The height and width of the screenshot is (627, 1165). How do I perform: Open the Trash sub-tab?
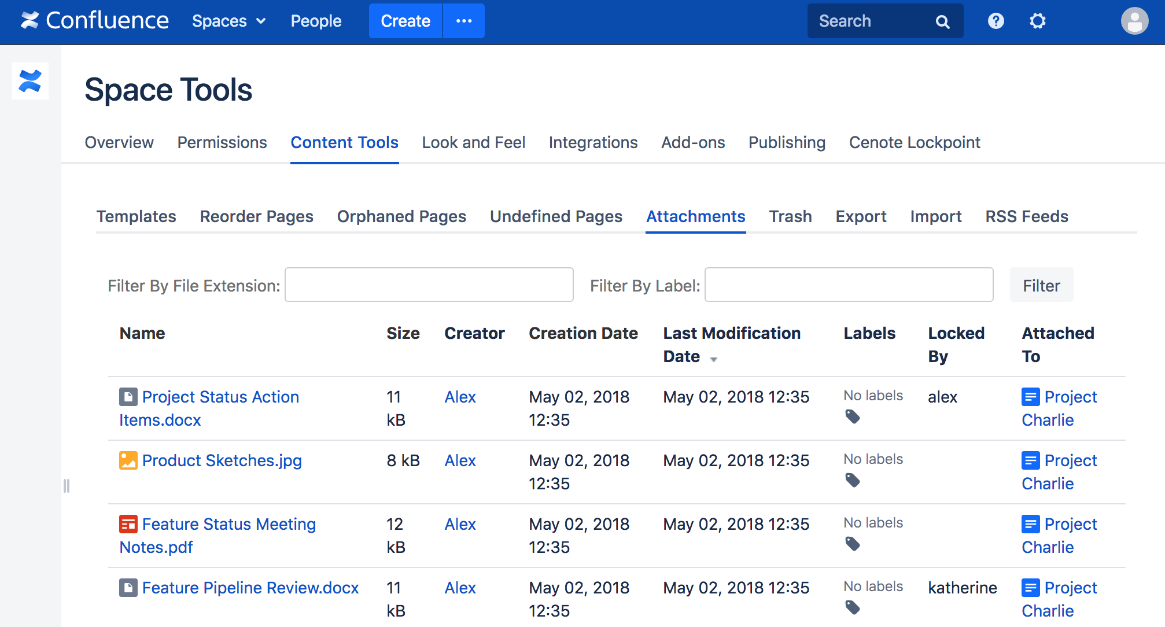tap(790, 216)
